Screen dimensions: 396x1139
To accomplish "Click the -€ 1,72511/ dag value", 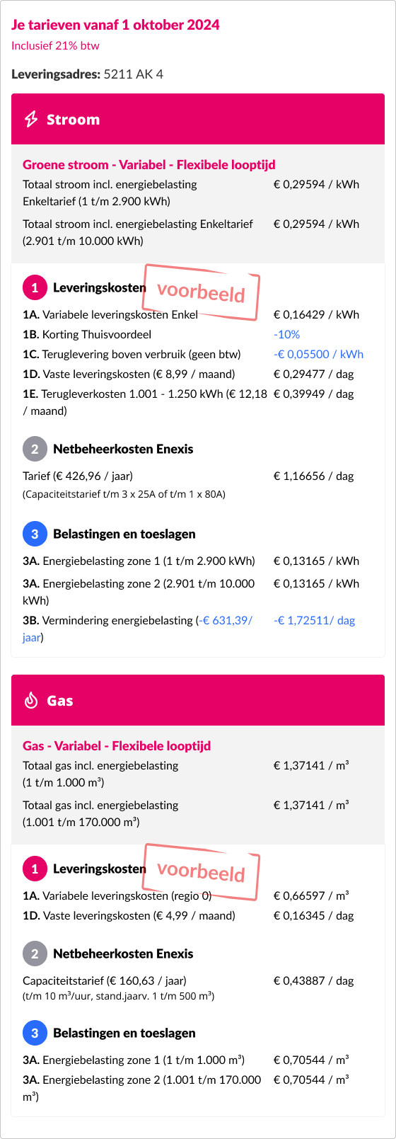I will click(314, 621).
